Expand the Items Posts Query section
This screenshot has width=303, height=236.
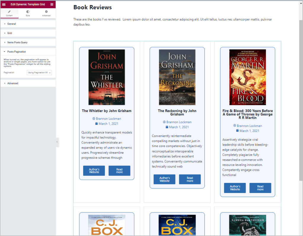point(28,42)
